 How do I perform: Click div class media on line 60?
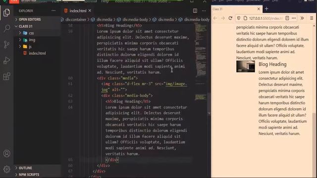pos(117,78)
